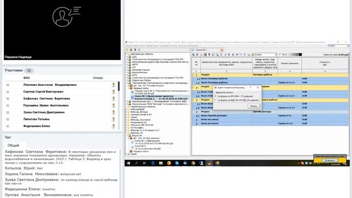
Task: Collapse Раздел 1 Полевые работы section
Action: (193, 75)
